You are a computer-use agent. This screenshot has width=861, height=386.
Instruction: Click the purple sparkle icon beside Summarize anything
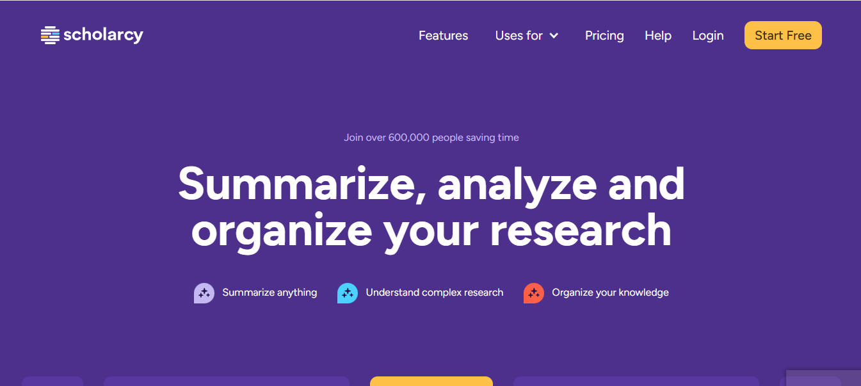204,293
